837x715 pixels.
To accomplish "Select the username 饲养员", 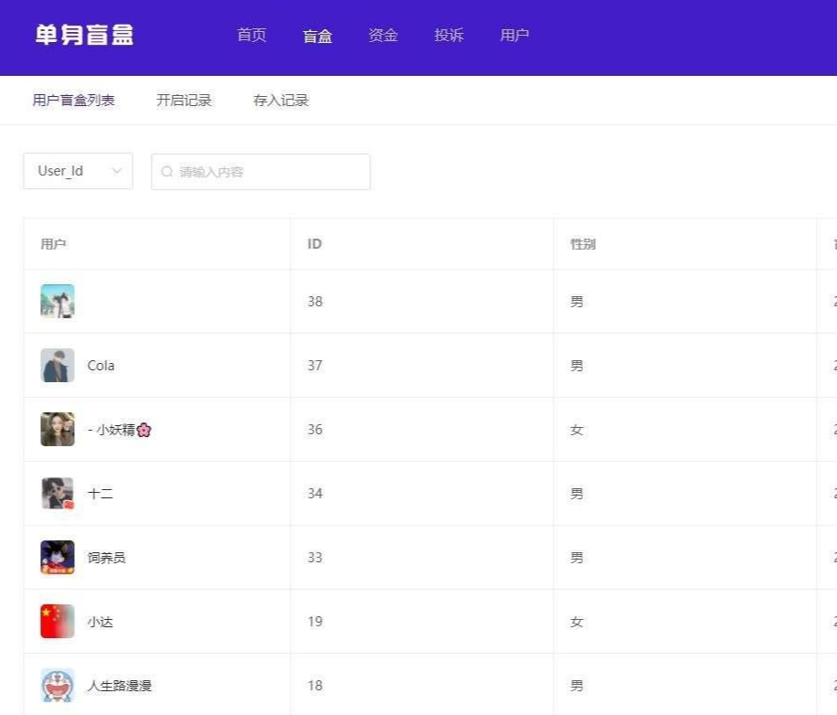I will [x=107, y=558].
